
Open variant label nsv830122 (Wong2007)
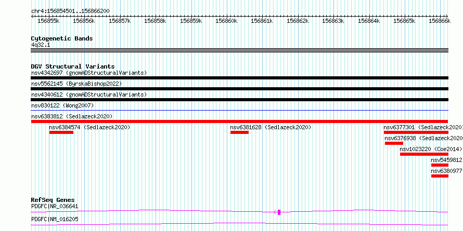pyautogui.click(x=62, y=105)
